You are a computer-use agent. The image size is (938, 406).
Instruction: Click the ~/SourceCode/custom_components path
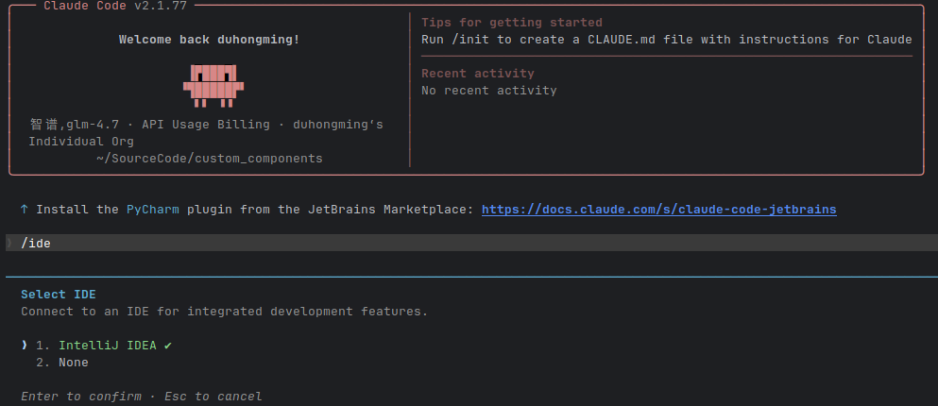coord(210,159)
